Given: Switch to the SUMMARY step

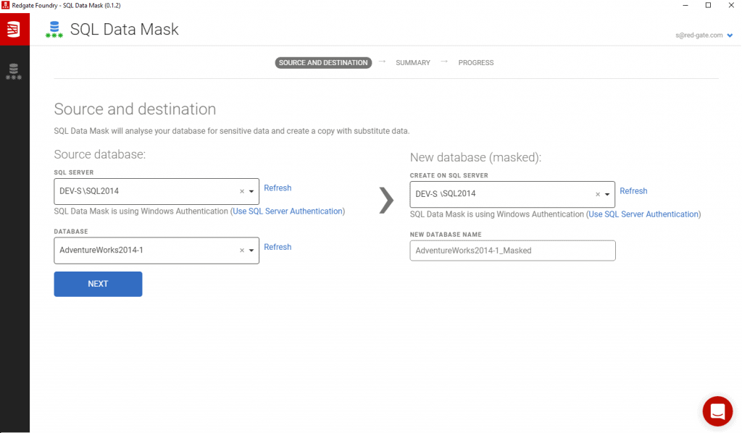Looking at the screenshot, I should pos(412,62).
